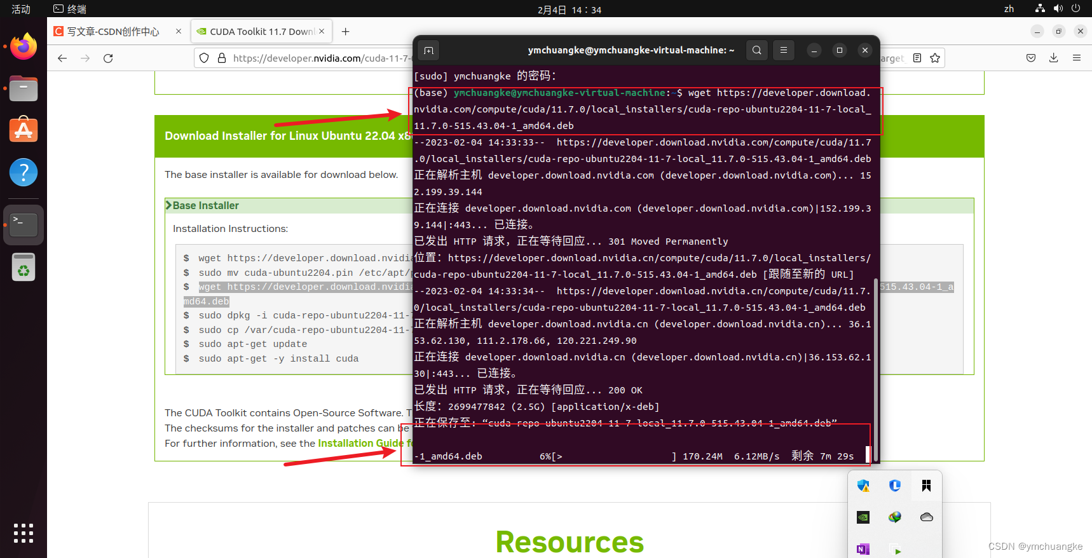Show the applications grid in the dock
1092x558 pixels.
click(24, 533)
